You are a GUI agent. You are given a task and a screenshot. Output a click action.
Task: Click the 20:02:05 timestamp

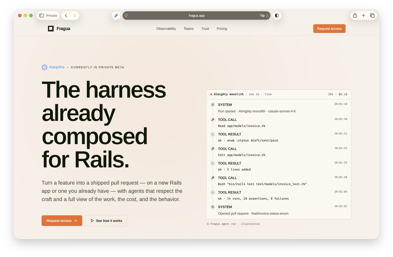341,192
